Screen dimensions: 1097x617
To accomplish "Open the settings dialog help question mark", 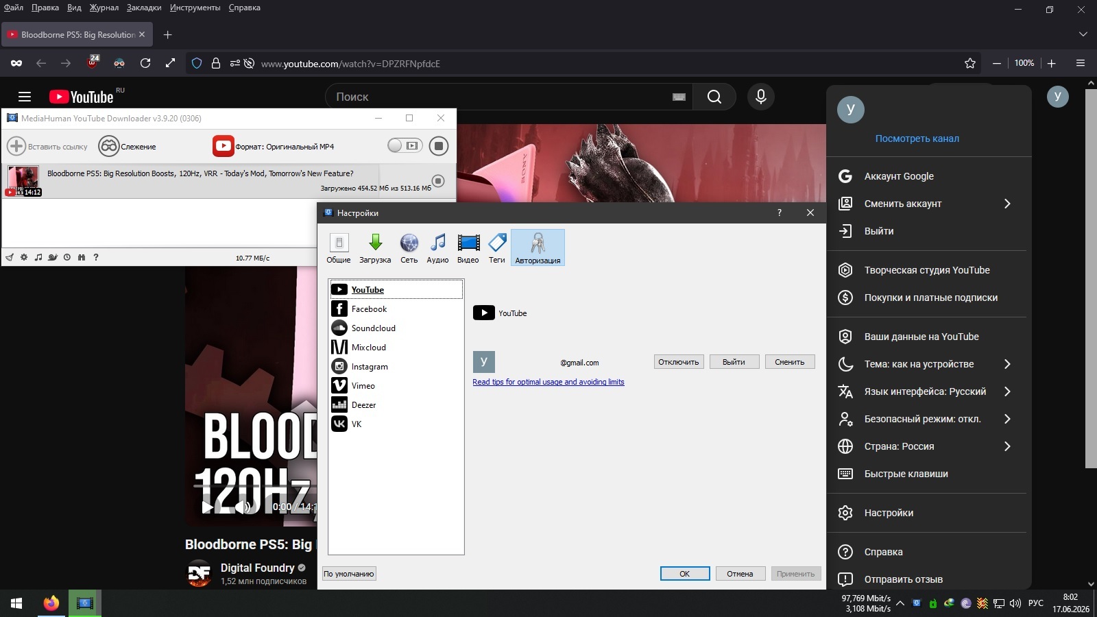I will click(x=779, y=213).
